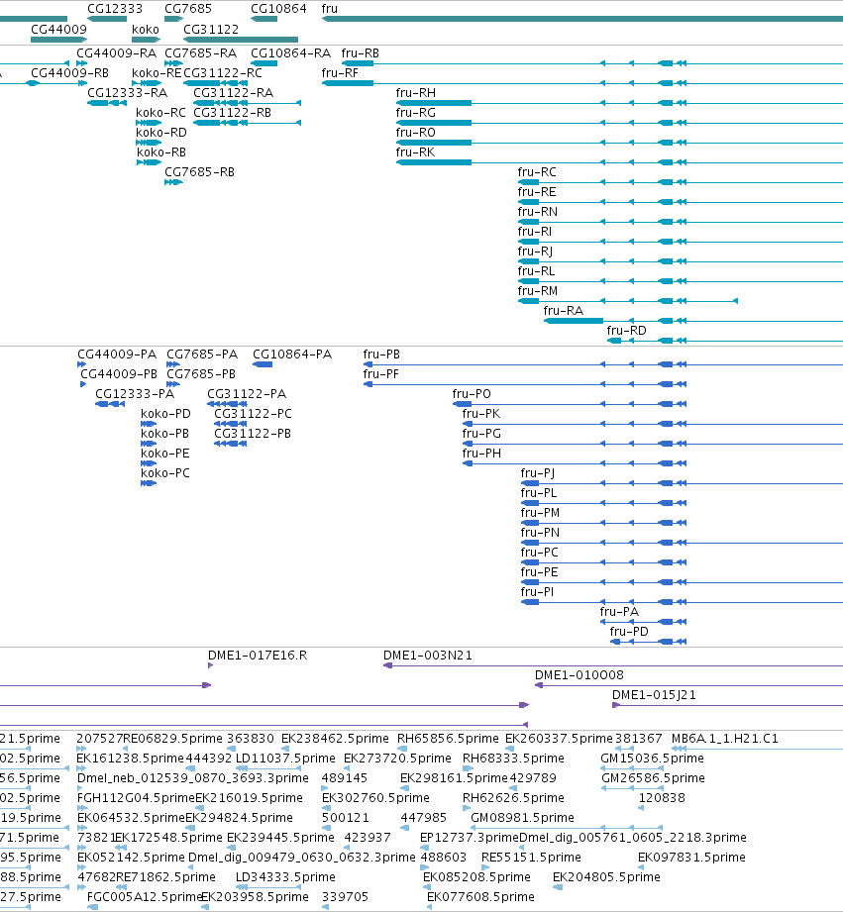Click protein koko-PE
The width and height of the screenshot is (843, 912).
[165, 454]
